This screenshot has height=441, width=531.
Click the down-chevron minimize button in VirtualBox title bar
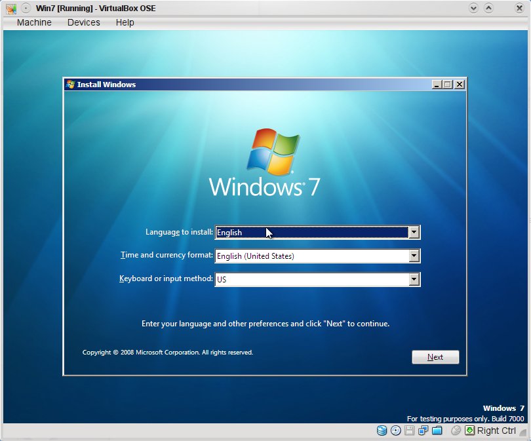tap(473, 8)
